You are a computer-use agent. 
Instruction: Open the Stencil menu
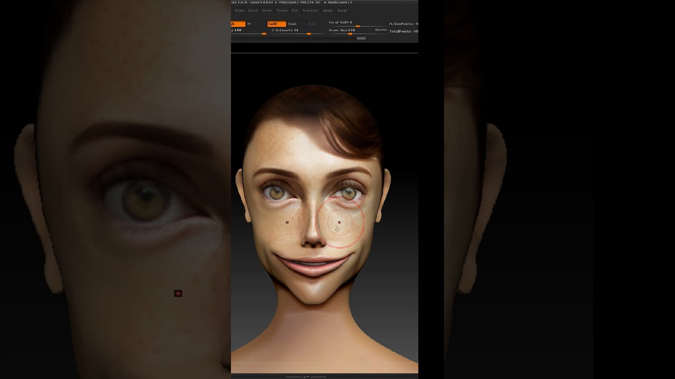(253, 11)
